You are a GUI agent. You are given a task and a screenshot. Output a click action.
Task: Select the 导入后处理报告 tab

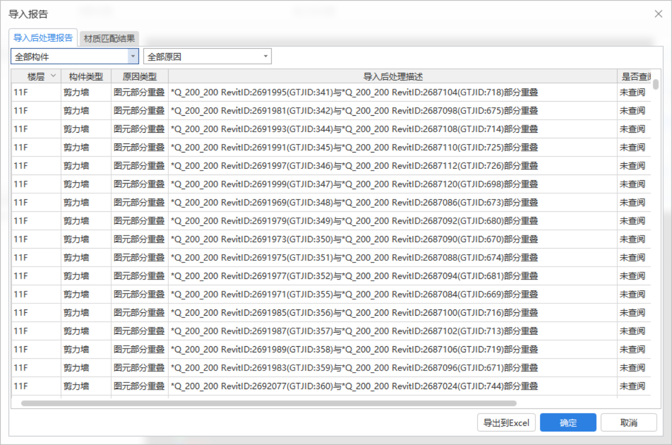pyautogui.click(x=43, y=38)
